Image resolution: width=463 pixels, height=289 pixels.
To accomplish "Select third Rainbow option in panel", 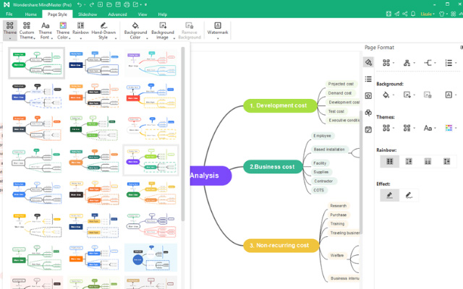I will tap(428, 161).
